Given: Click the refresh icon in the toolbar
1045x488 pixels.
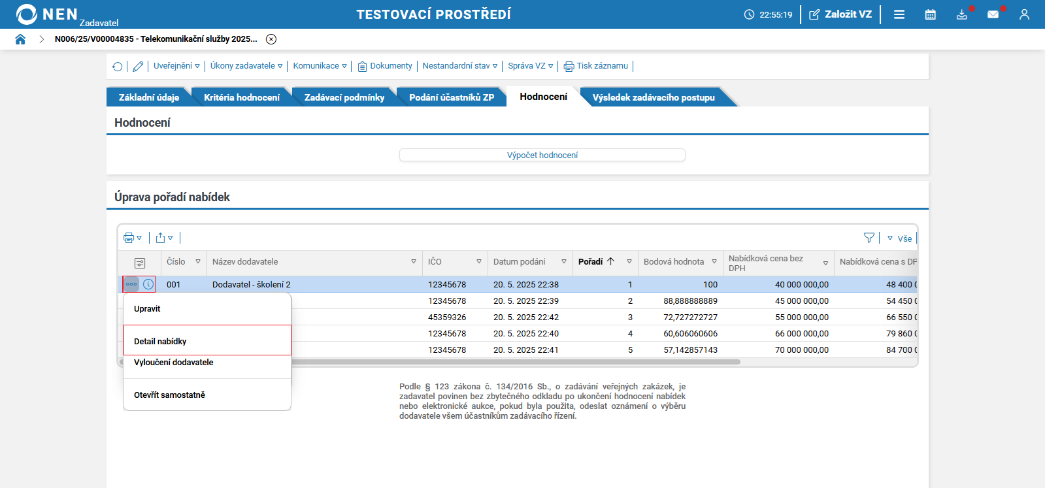Looking at the screenshot, I should (118, 66).
